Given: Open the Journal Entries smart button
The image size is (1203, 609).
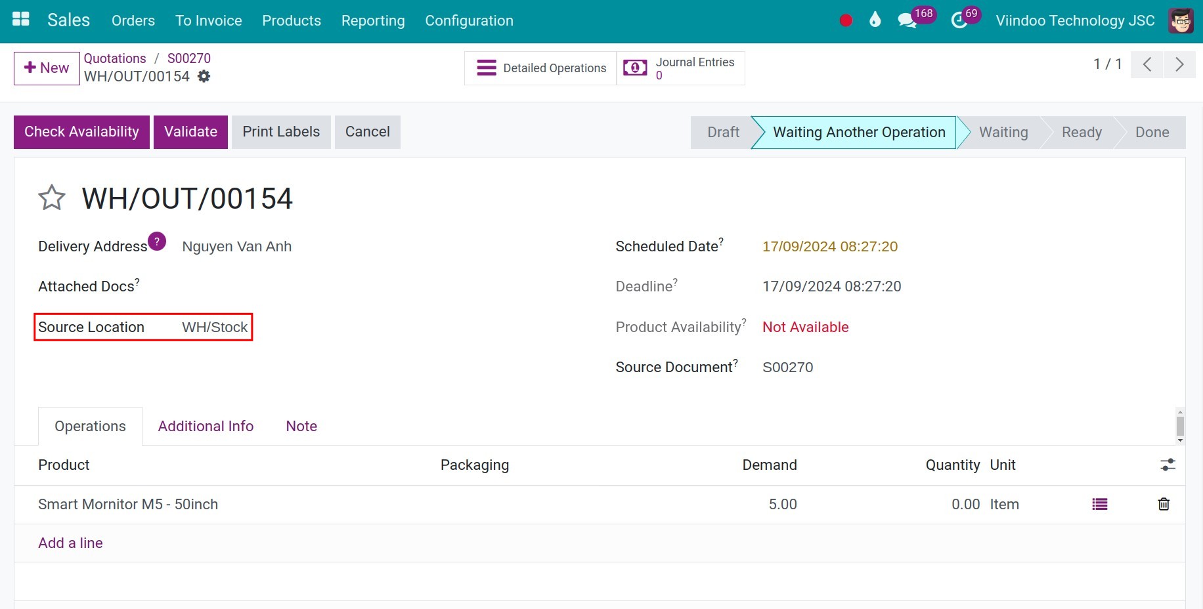Looking at the screenshot, I should point(680,68).
